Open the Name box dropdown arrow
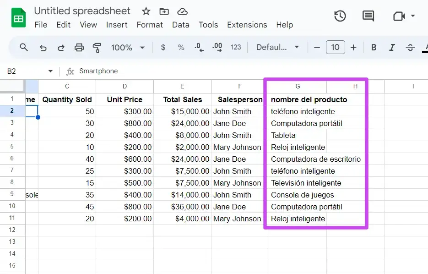The image size is (428, 274). pyautogui.click(x=50, y=71)
